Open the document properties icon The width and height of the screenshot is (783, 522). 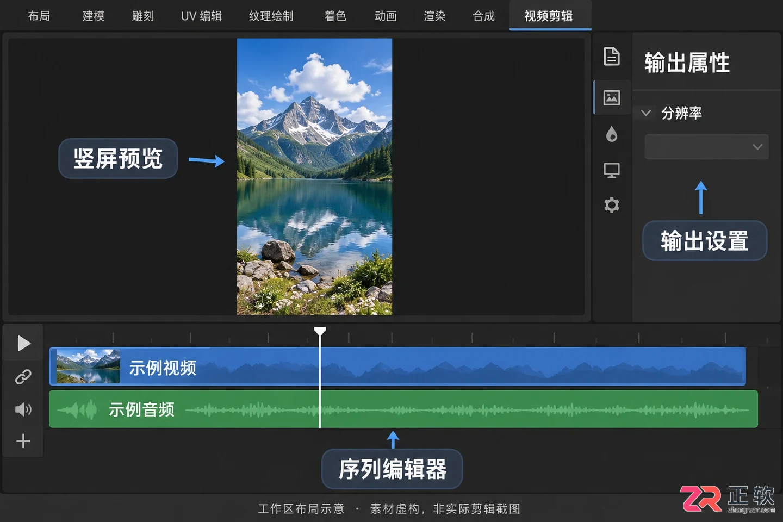click(x=612, y=57)
